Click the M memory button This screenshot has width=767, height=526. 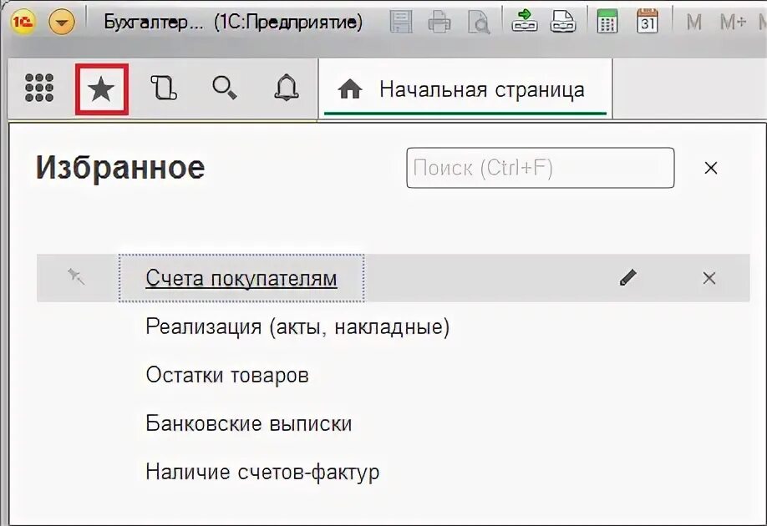click(x=693, y=22)
